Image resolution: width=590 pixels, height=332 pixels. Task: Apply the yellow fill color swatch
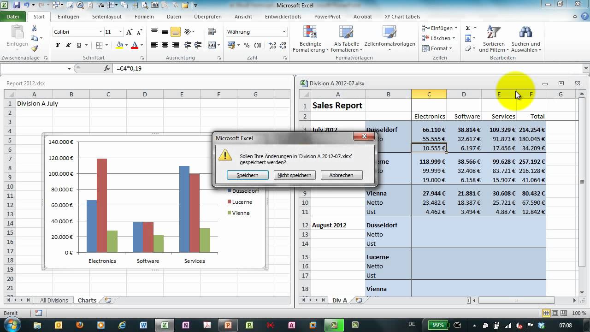tap(119, 45)
